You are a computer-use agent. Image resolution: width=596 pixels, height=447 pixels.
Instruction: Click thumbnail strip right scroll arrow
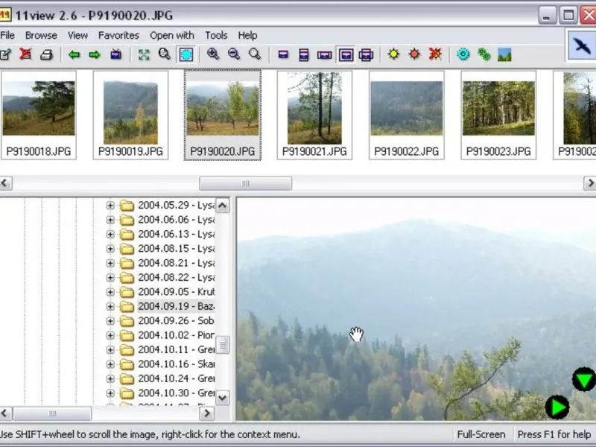[x=590, y=183]
